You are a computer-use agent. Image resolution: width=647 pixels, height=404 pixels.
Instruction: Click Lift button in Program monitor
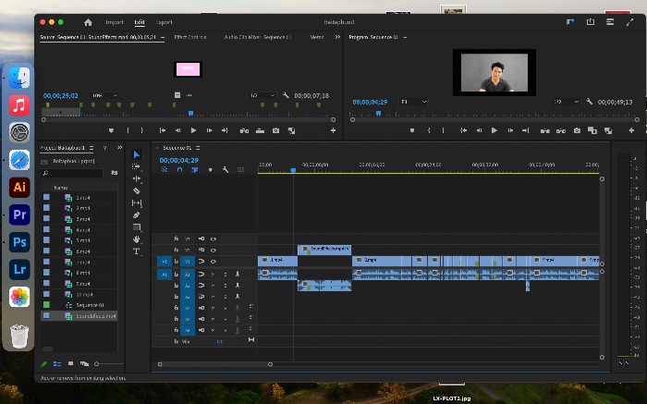pos(545,130)
